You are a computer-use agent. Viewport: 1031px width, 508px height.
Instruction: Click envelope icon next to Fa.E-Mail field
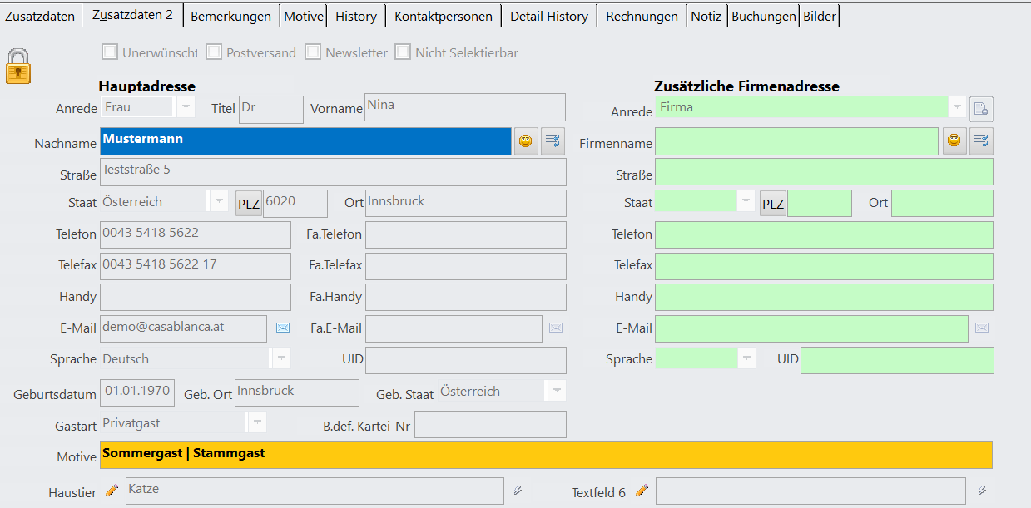[556, 328]
